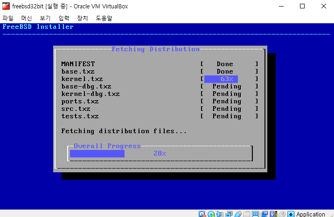The image size is (334, 217).
Task: Click the Pending status for ports.txz
Action: point(227,102)
